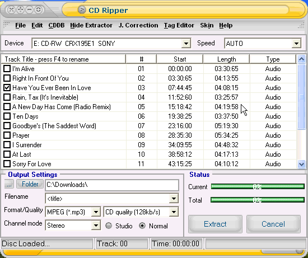Open the Tag Editor menu

[x=179, y=25]
